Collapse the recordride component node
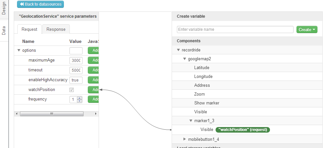325x148 pixels. coord(179,50)
